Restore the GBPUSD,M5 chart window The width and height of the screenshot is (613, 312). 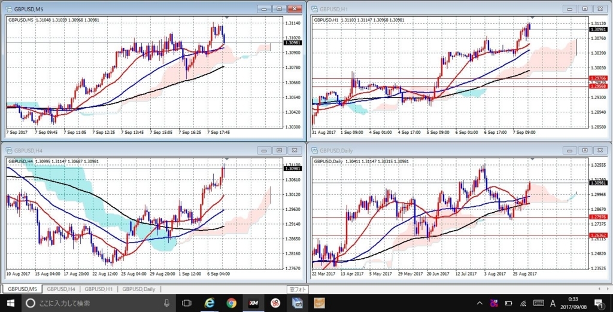(280, 9)
